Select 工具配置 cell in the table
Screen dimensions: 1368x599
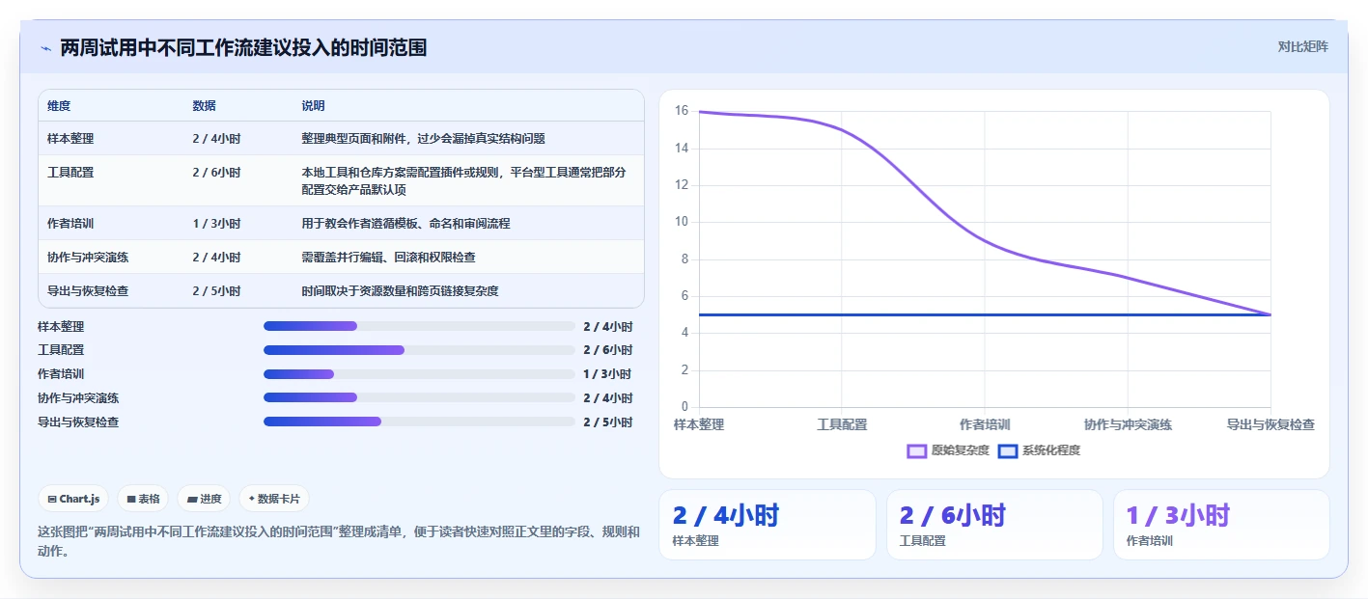70,173
